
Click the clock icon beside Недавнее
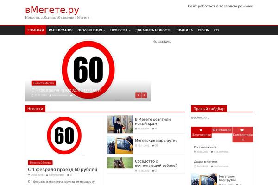click(x=214, y=130)
